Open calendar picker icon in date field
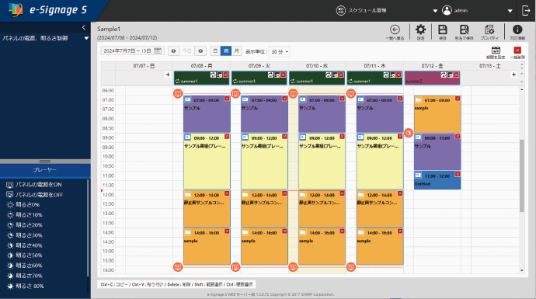 [158, 51]
